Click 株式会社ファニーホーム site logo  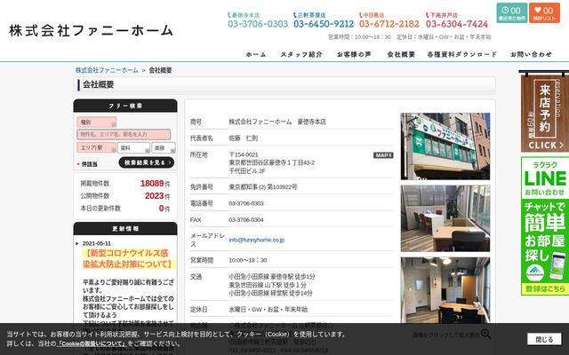click(91, 30)
